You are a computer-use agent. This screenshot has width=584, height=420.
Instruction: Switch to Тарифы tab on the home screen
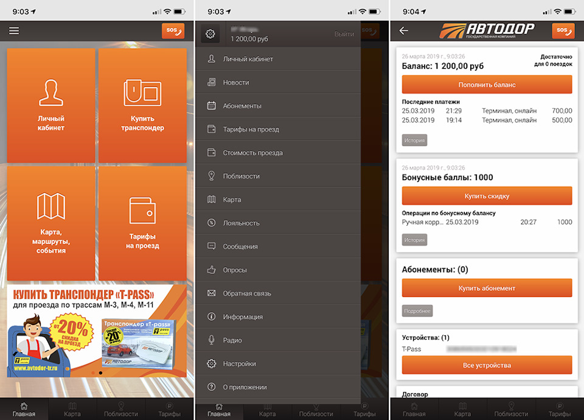coord(170,410)
